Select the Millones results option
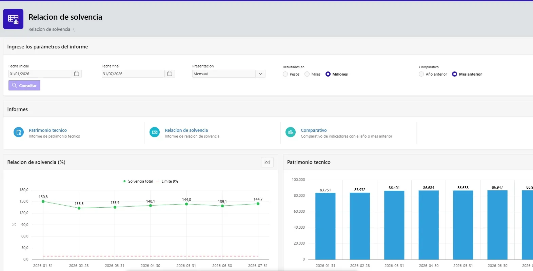Screen dimensions: 533x271 pyautogui.click(x=328, y=74)
